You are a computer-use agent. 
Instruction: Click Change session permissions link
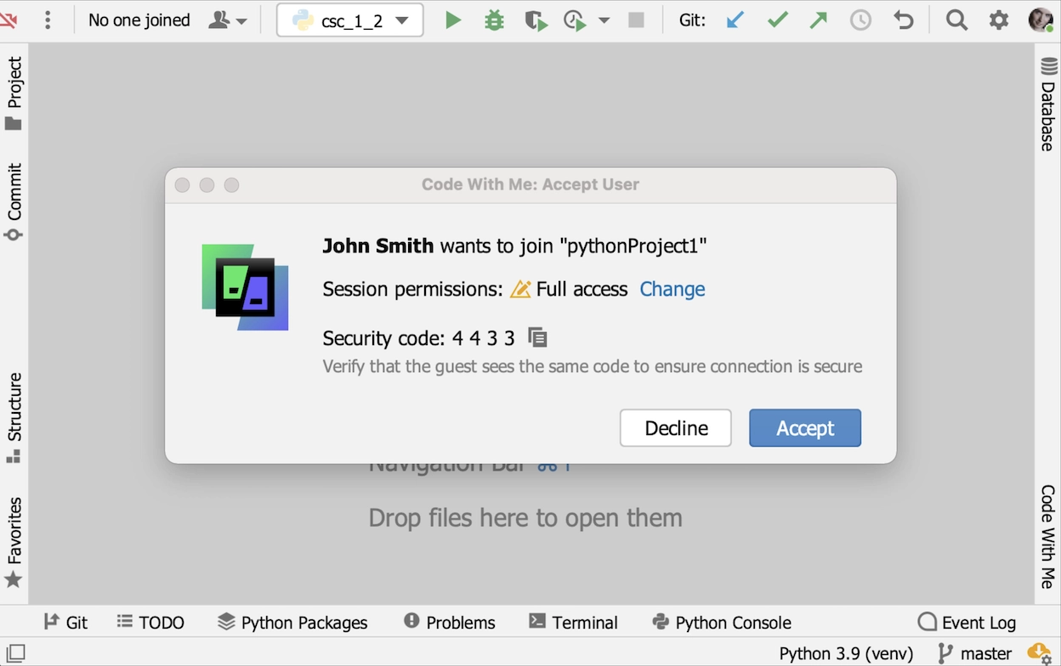tap(672, 289)
